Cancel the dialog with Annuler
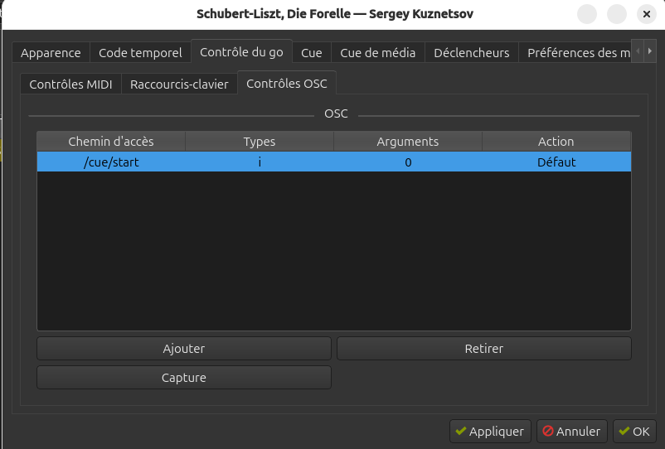 pos(571,432)
